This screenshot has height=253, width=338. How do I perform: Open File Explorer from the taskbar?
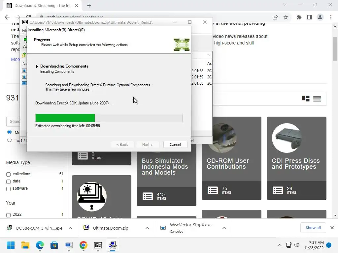[25, 245]
